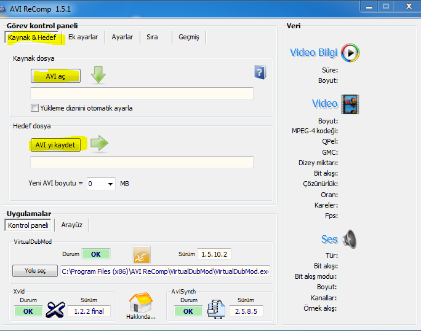Click the Video Bilgi play icon

pyautogui.click(x=350, y=53)
